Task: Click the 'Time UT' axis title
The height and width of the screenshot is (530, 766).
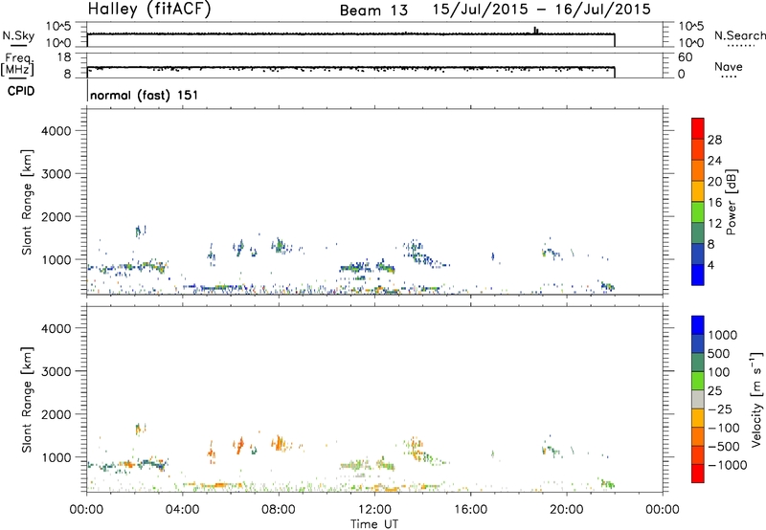Action: [374, 524]
